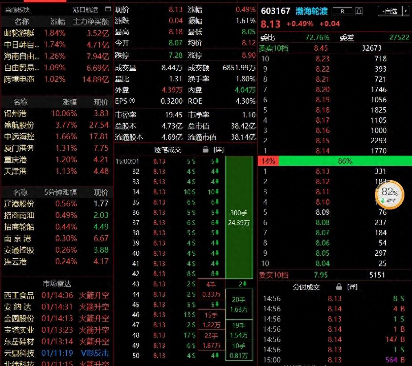Click the R margin-trading badge
This screenshot has width=412, height=366.
(342, 11)
